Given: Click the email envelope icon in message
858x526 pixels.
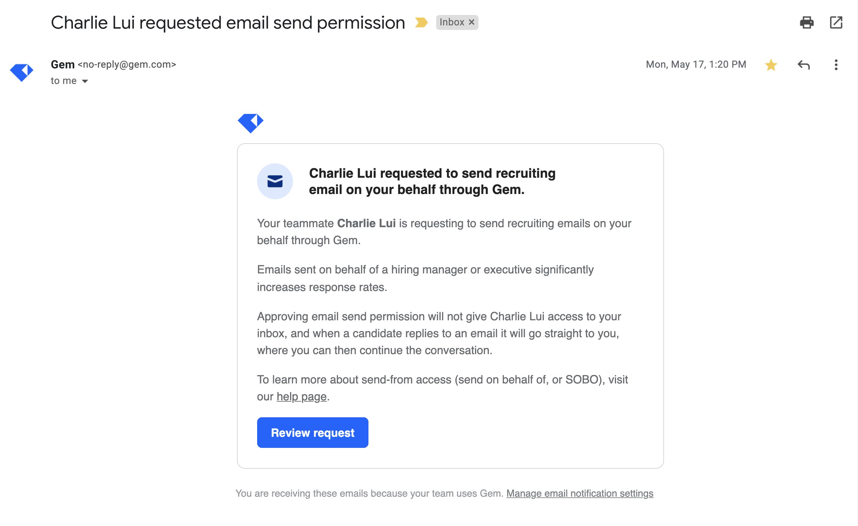Looking at the screenshot, I should click(x=275, y=180).
